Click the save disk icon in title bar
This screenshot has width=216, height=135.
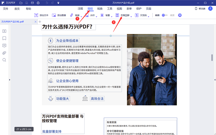tap(26, 3)
